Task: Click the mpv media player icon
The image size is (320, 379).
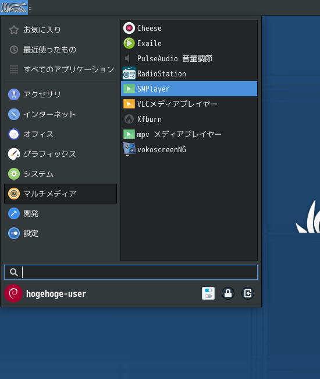Action: [129, 134]
